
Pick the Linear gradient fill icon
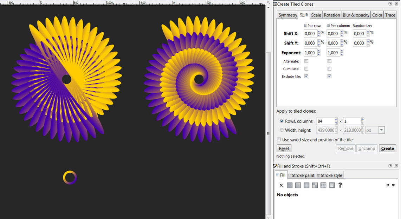[x=298, y=185]
